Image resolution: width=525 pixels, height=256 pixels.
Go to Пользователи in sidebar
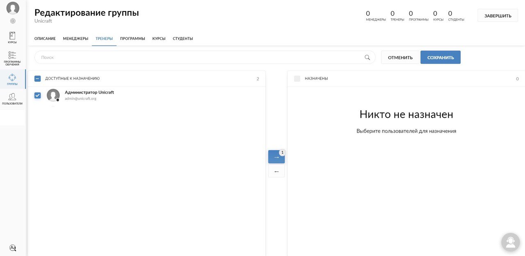pos(12,99)
